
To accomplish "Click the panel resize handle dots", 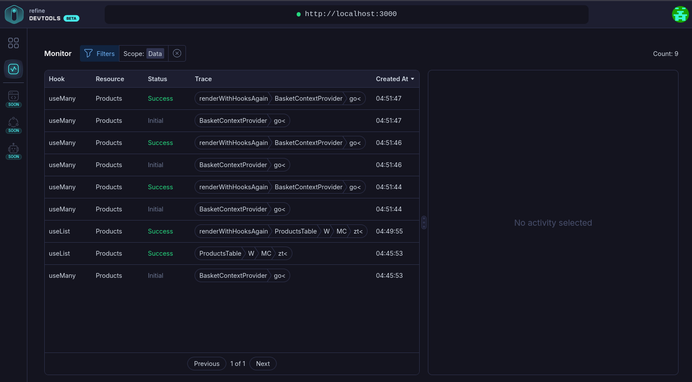I will click(x=424, y=223).
